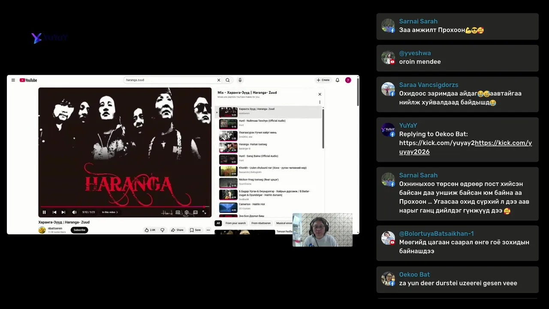Open the account avatar menu
Screen dimensions: 549x309
[x=348, y=80]
